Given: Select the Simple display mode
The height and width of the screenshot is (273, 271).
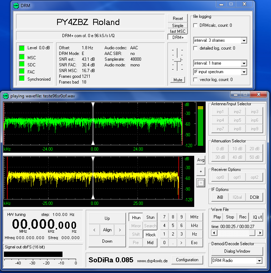Looking at the screenshot, I should 177,26.
